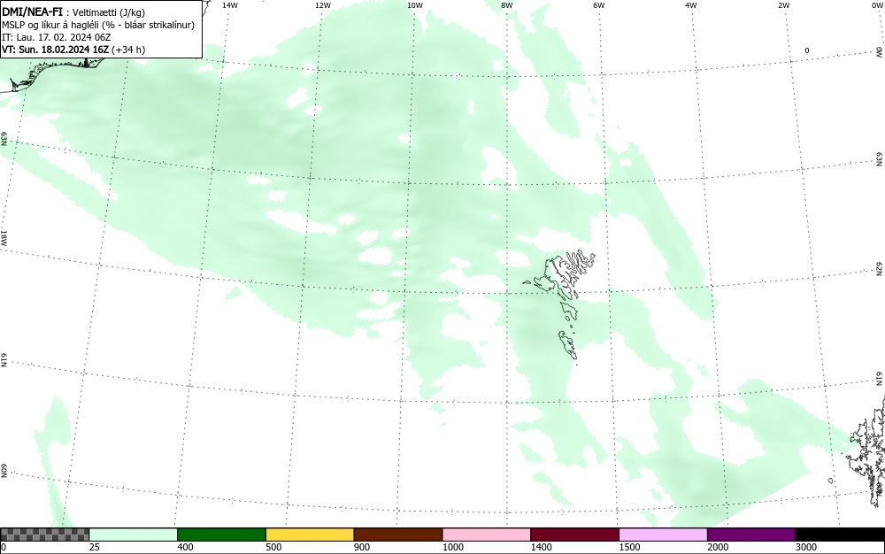Choose the purple 2000–3000 legend swatch
The width and height of the screenshot is (885, 554).
pyautogui.click(x=751, y=535)
